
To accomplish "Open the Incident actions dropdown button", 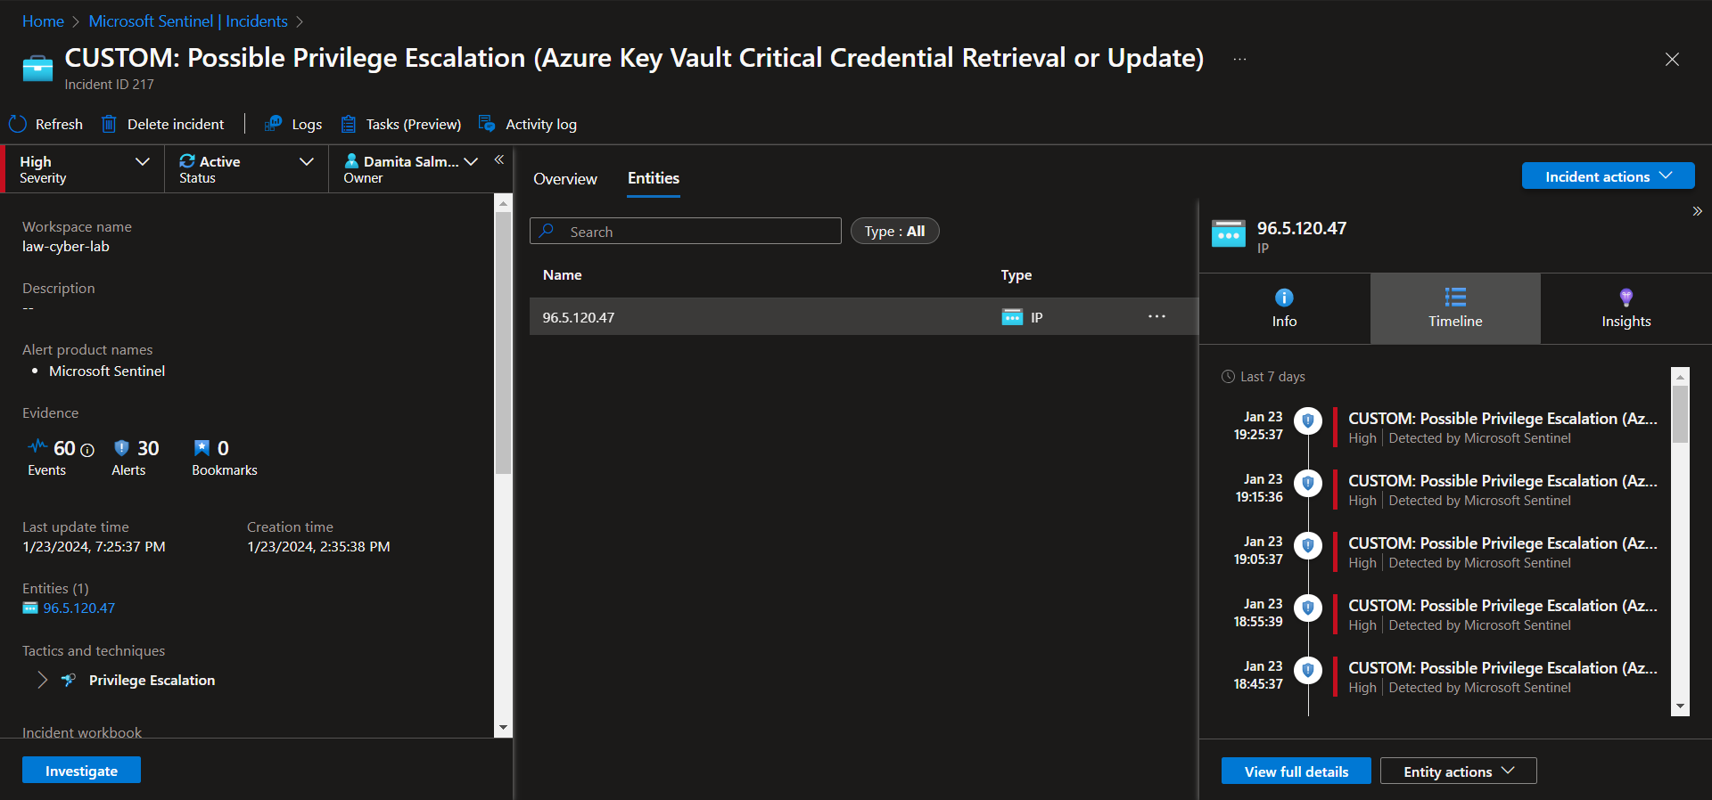I will (1608, 176).
